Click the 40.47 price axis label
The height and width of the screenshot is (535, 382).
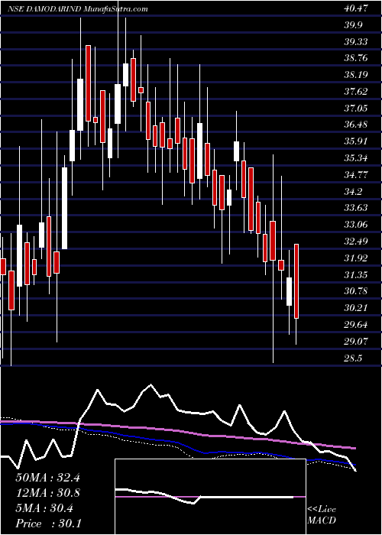[356, 8]
